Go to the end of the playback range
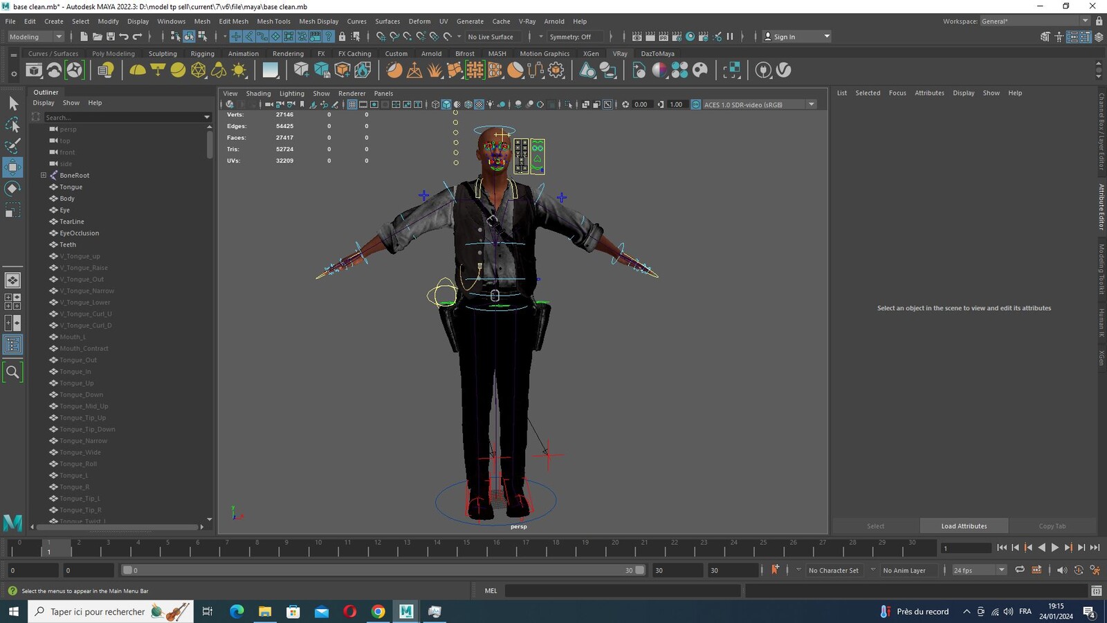This screenshot has height=623, width=1107. 1095,548
